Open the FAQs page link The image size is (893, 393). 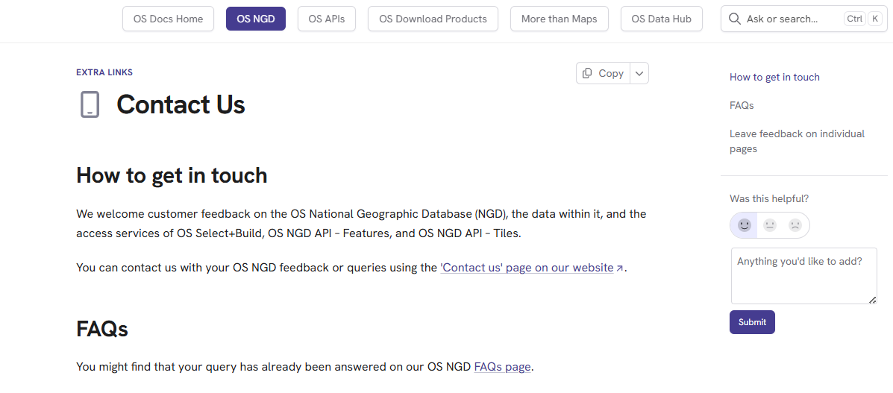pyautogui.click(x=502, y=367)
